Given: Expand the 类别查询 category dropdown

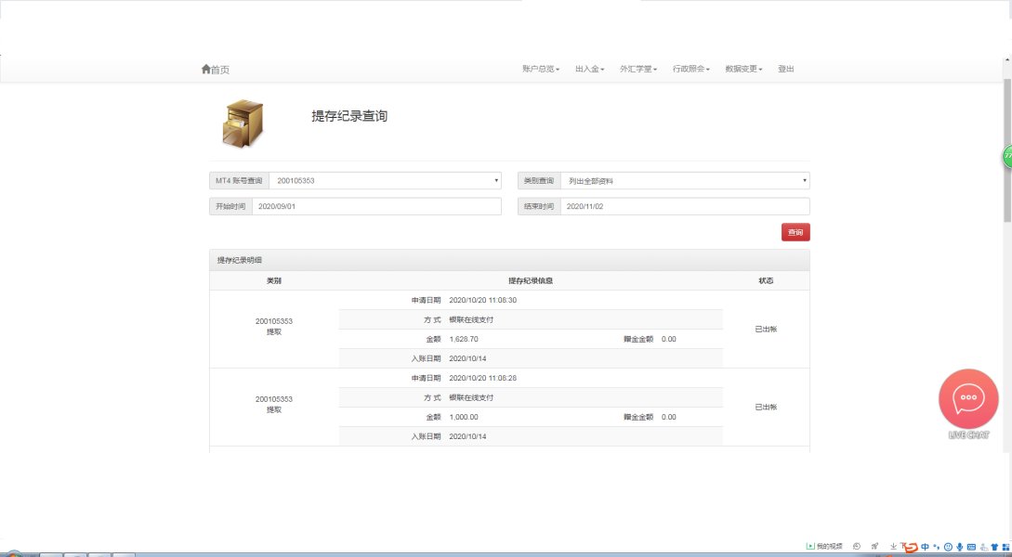Looking at the screenshot, I should (x=685, y=180).
